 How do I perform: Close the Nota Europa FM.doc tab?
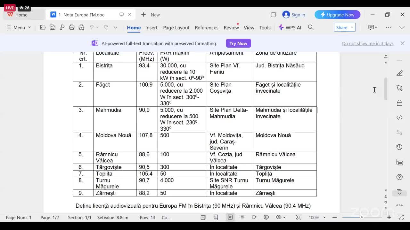(130, 15)
